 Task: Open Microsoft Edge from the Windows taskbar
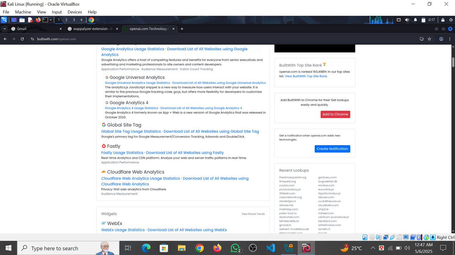tap(146, 248)
